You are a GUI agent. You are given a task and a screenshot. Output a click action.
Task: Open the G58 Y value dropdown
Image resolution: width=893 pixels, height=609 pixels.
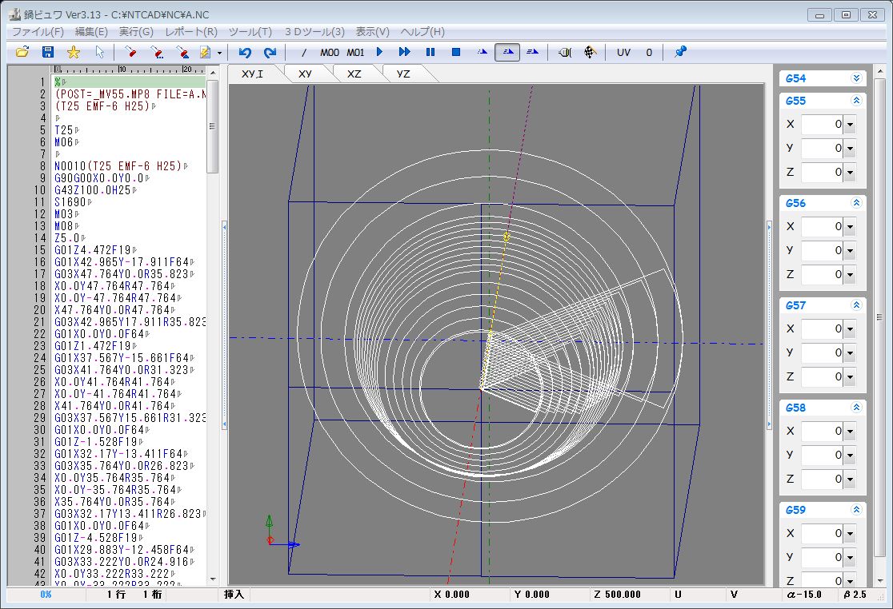tap(850, 456)
